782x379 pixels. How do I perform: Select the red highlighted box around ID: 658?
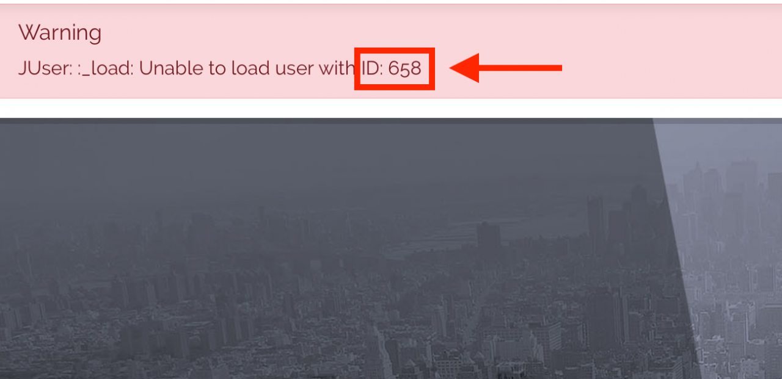tap(395, 68)
